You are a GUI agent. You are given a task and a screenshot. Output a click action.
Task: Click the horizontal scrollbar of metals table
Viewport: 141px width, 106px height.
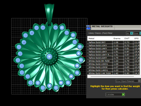tap(112, 77)
